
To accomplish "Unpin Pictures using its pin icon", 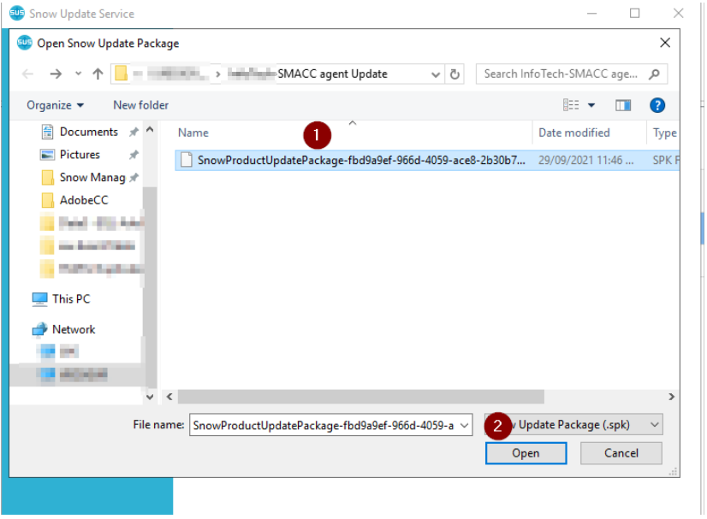I will [x=134, y=155].
